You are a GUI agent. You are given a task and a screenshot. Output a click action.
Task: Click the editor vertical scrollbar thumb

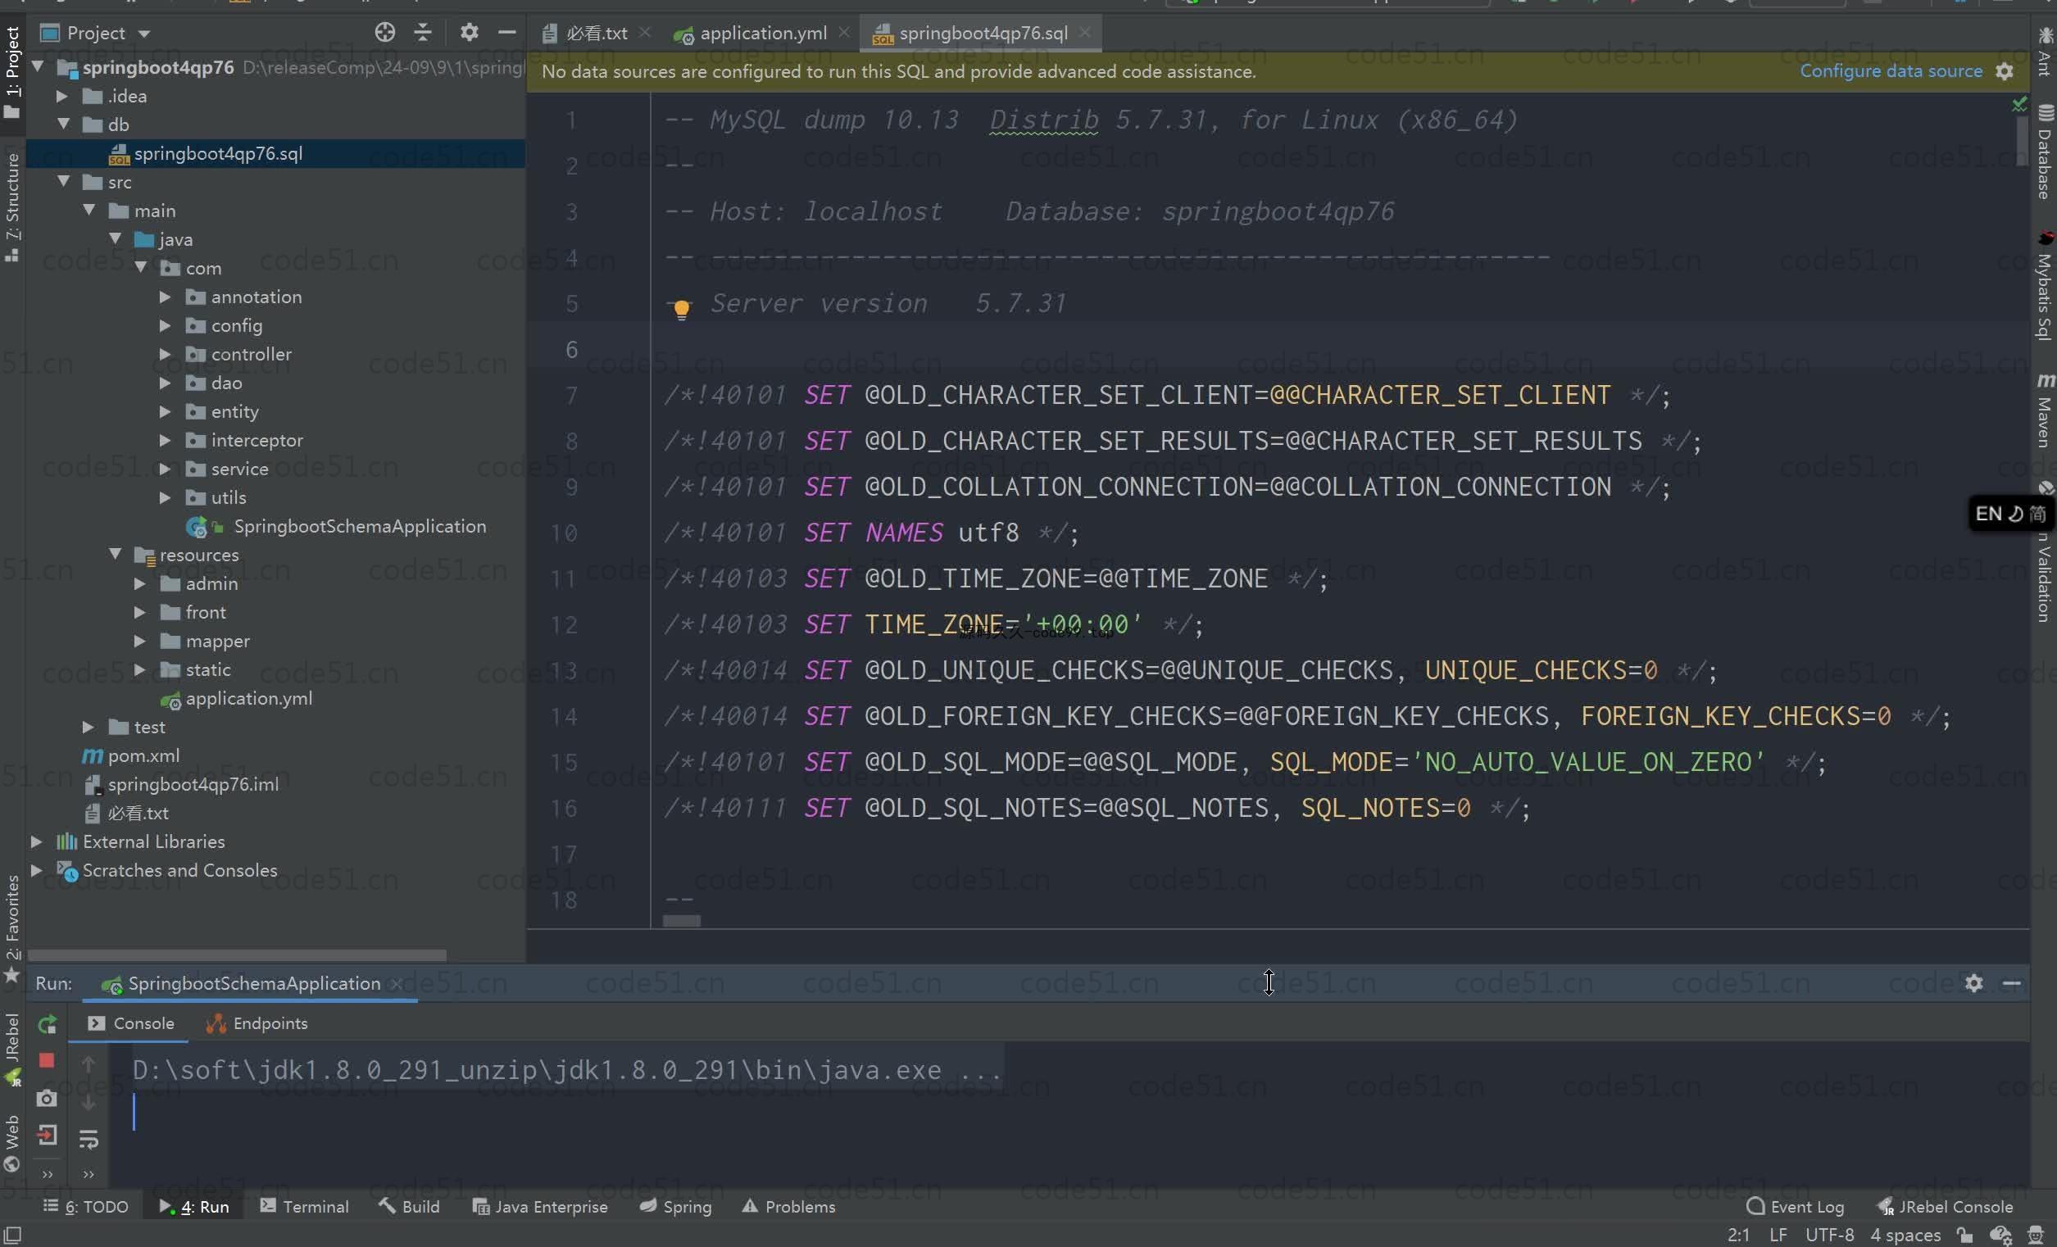tap(2021, 139)
